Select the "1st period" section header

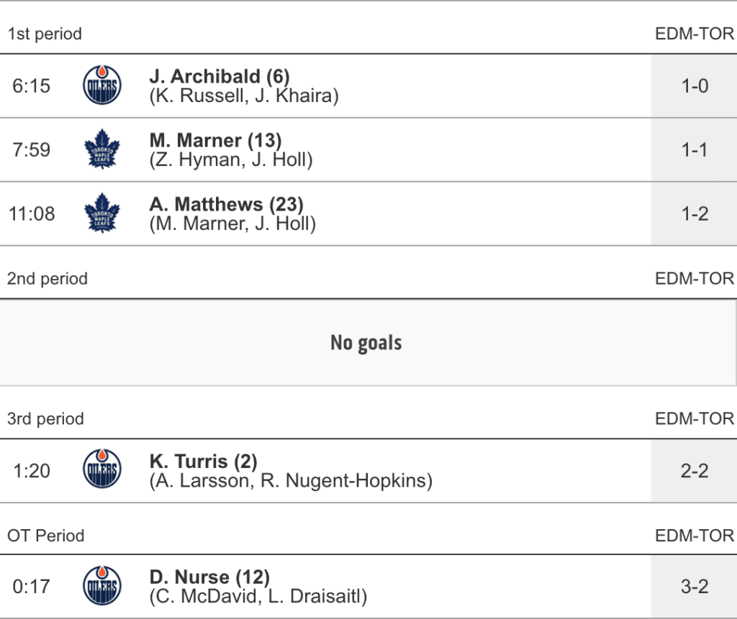click(45, 34)
